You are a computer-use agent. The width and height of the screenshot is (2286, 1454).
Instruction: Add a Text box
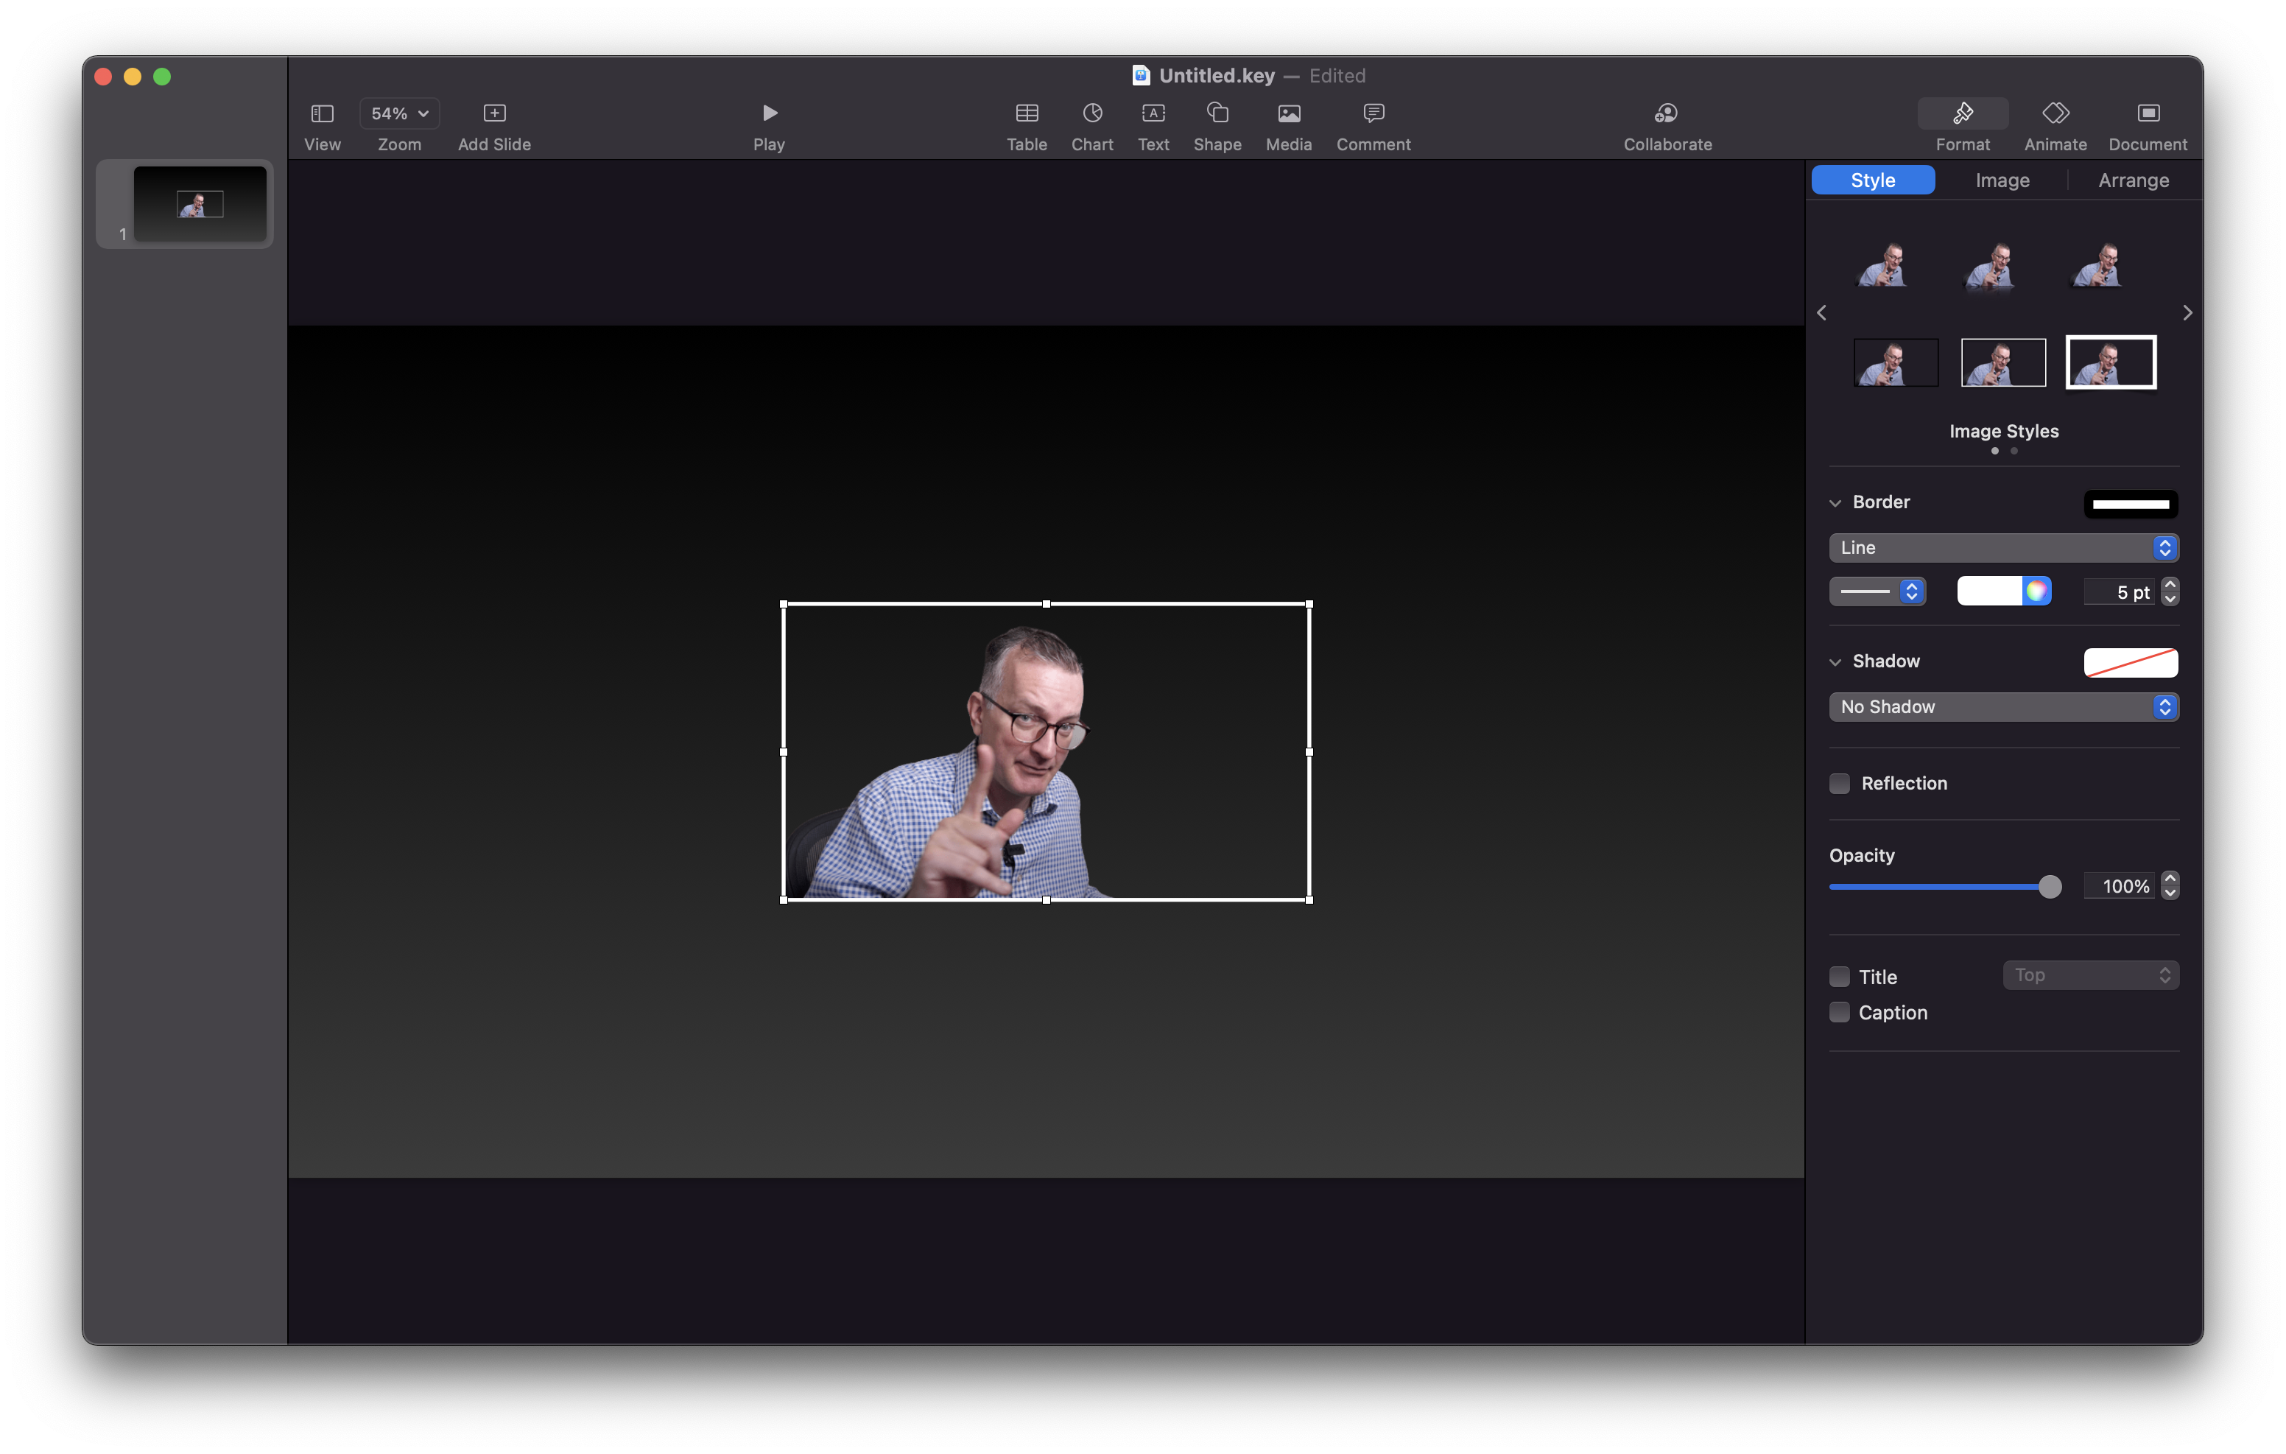1153,113
